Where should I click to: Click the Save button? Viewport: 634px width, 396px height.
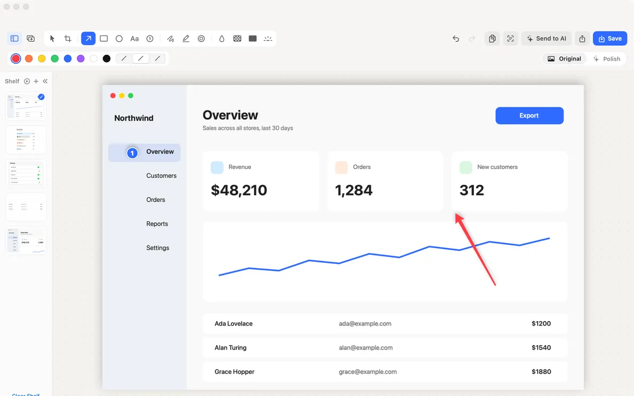[x=610, y=39]
